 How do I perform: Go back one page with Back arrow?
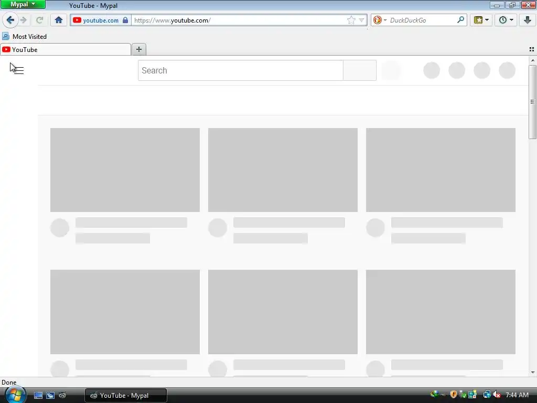point(10,20)
